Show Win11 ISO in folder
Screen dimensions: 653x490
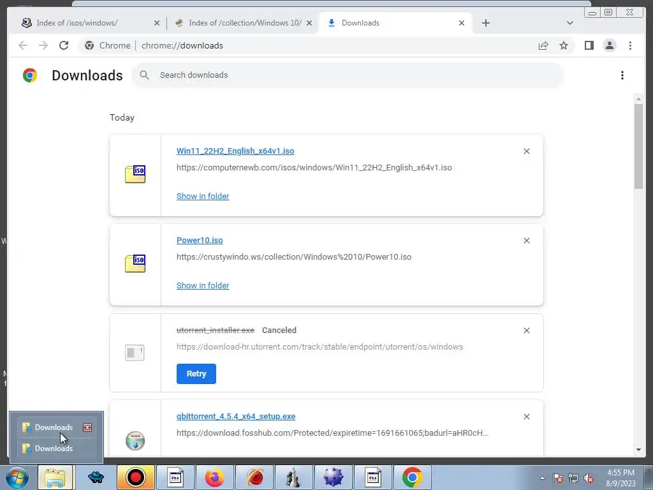tap(203, 197)
